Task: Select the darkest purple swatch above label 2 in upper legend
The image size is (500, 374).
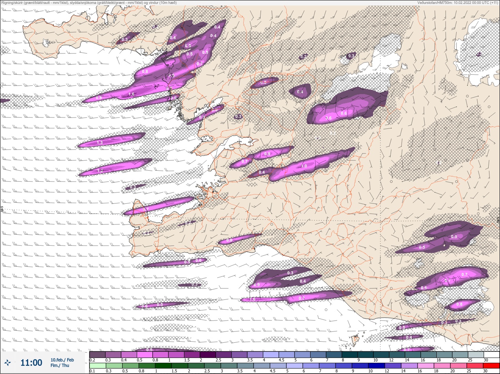Action: tap(208, 354)
